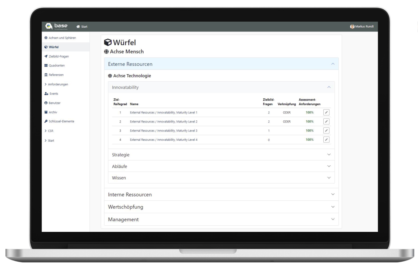This screenshot has width=418, height=269.
Task: Click the Referenzen bank icon
Action: (x=46, y=75)
